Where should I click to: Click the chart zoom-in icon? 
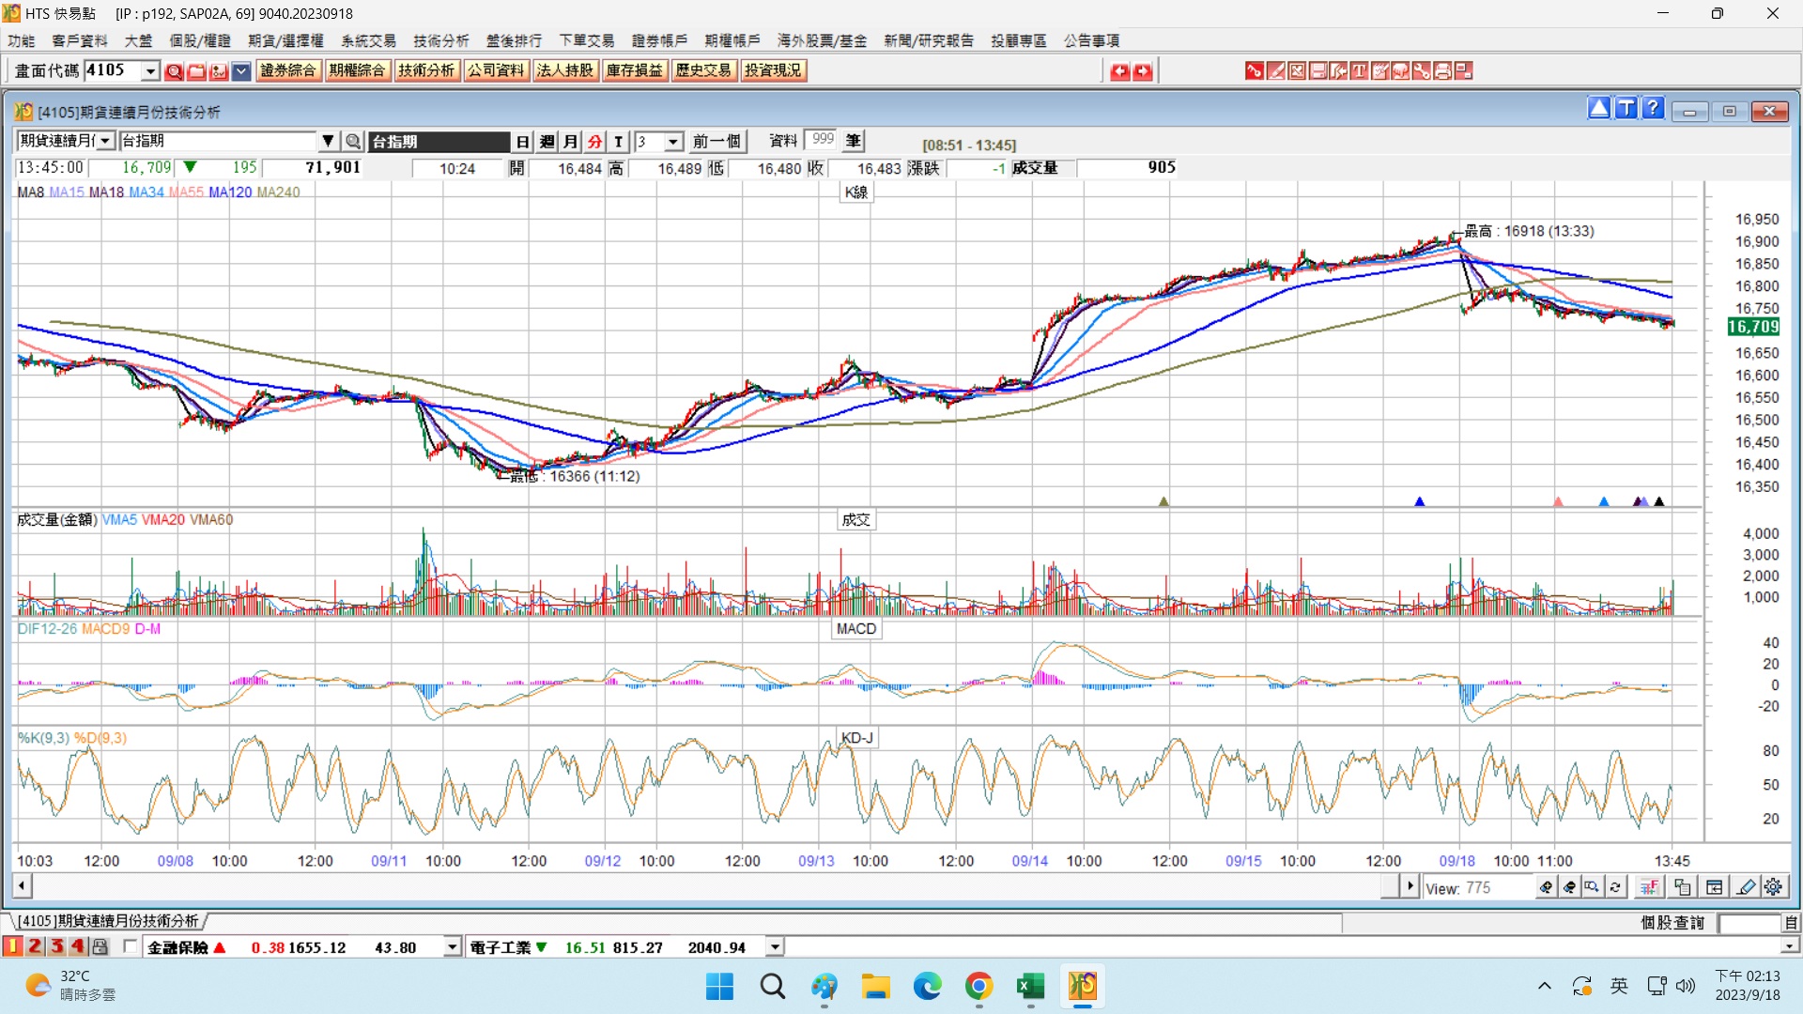pos(1546,887)
